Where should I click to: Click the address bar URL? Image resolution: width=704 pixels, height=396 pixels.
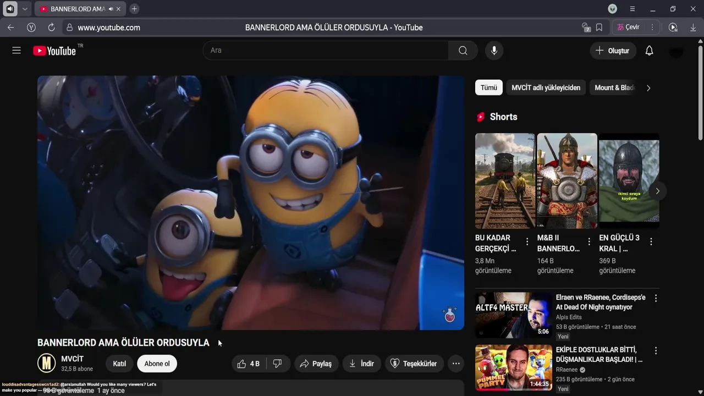(109, 28)
